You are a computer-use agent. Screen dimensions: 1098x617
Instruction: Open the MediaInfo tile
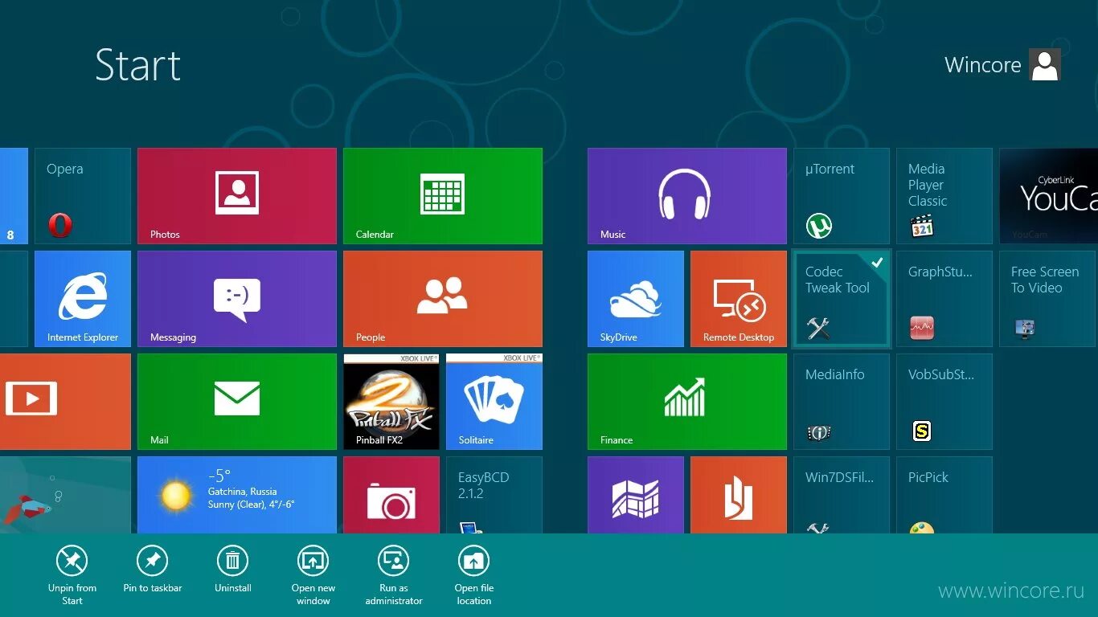pyautogui.click(x=842, y=402)
